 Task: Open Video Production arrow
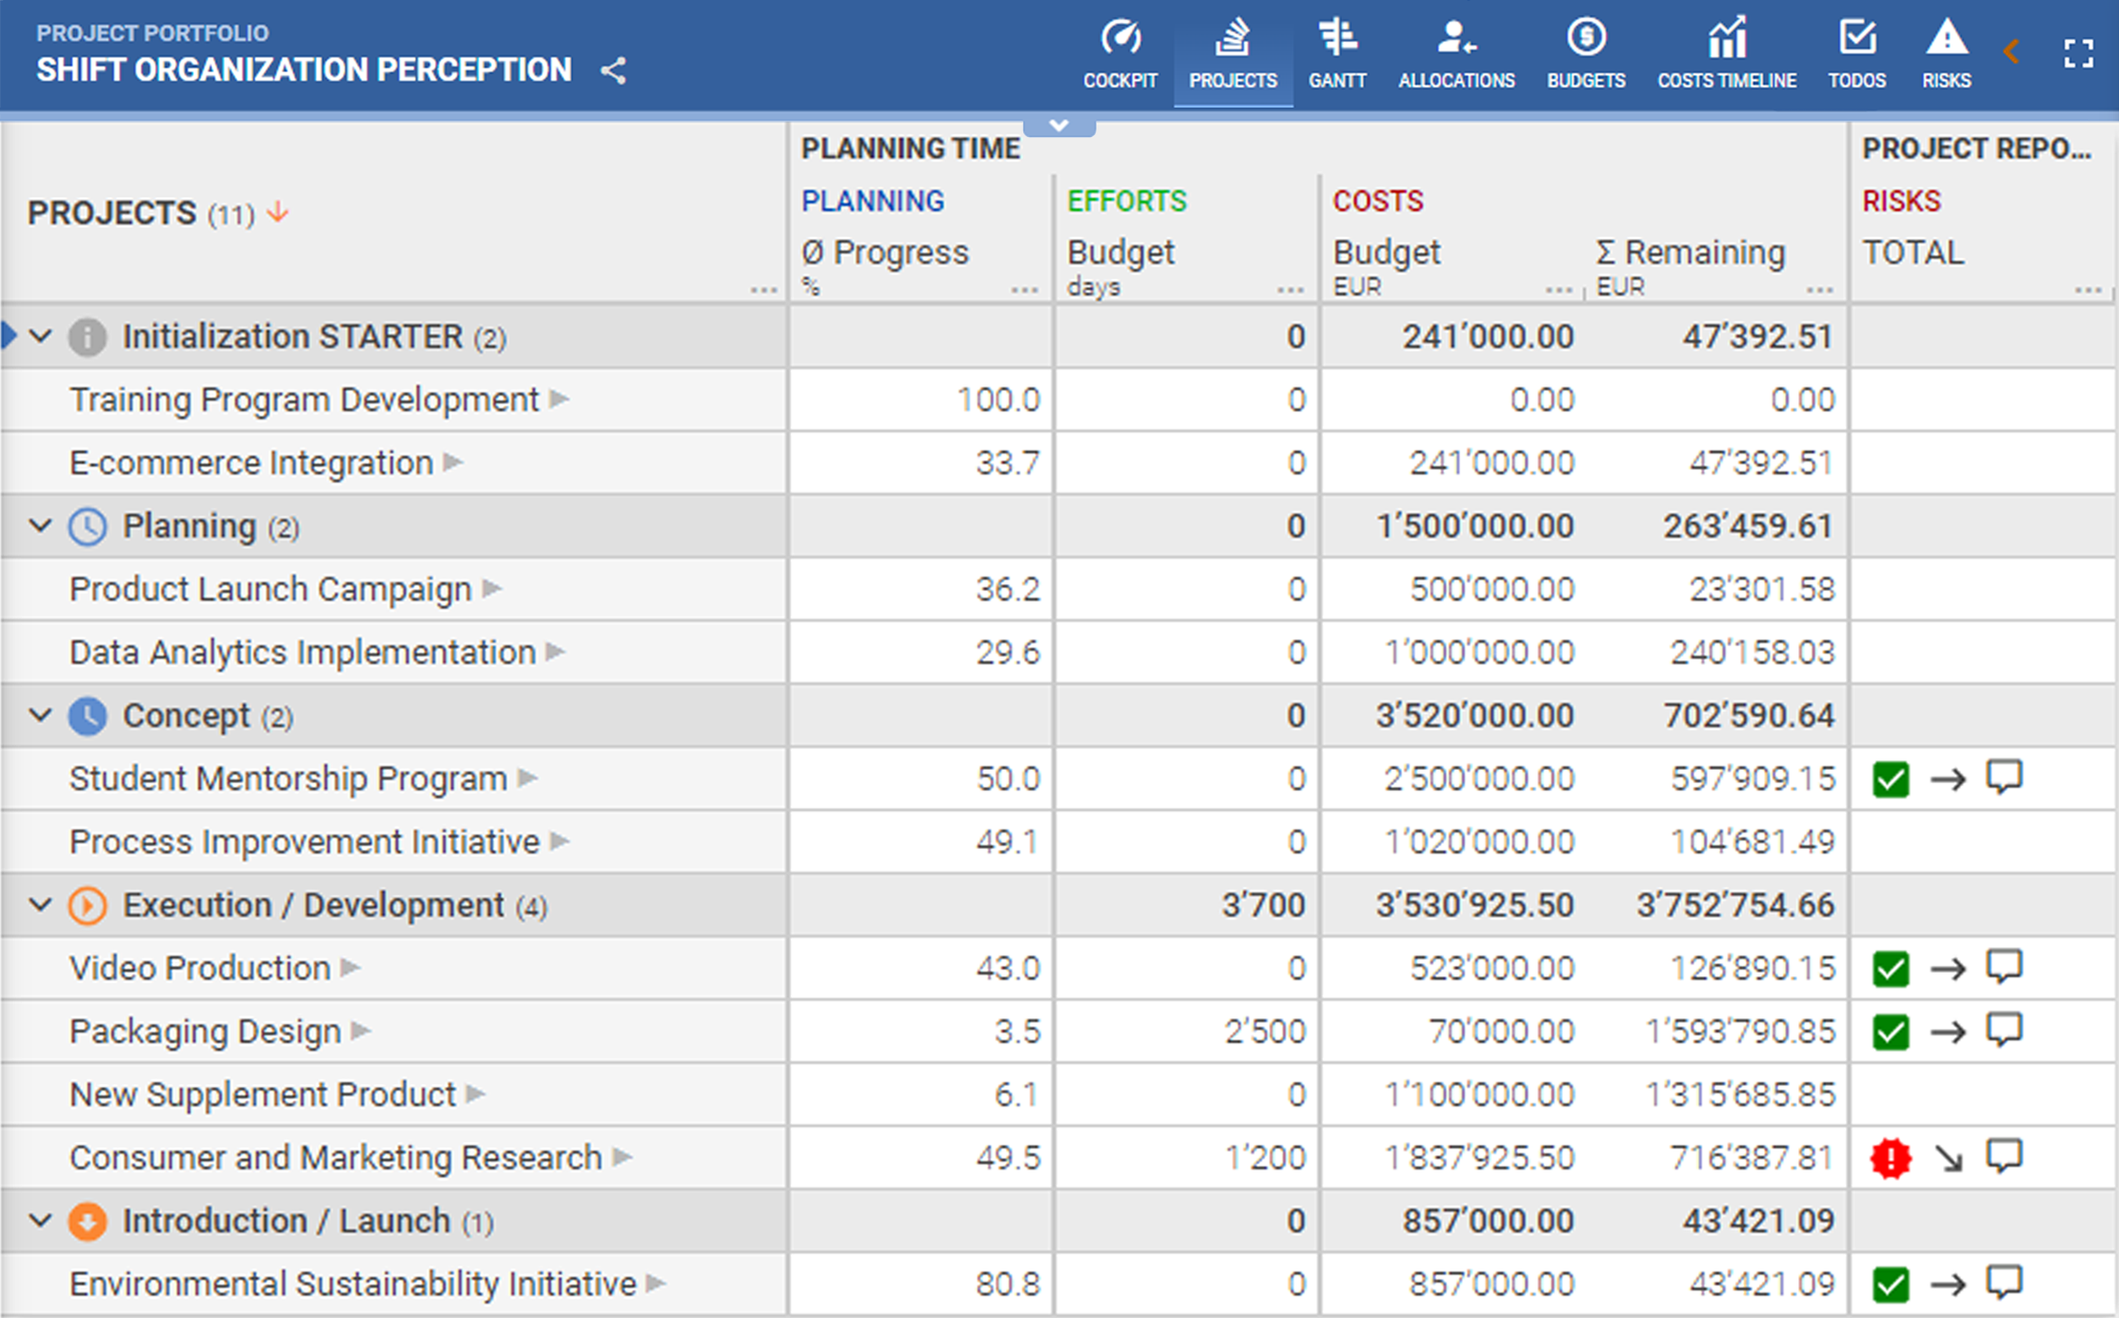[351, 968]
